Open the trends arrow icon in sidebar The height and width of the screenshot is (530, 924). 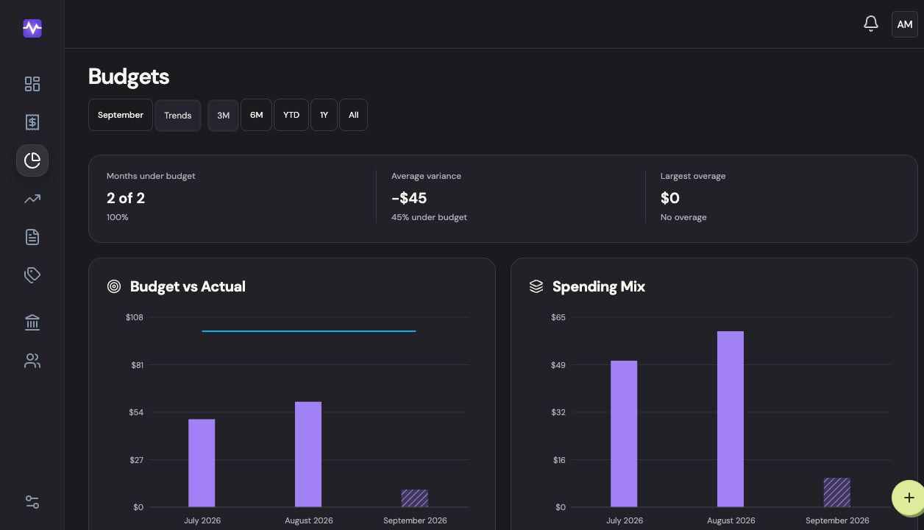32,199
